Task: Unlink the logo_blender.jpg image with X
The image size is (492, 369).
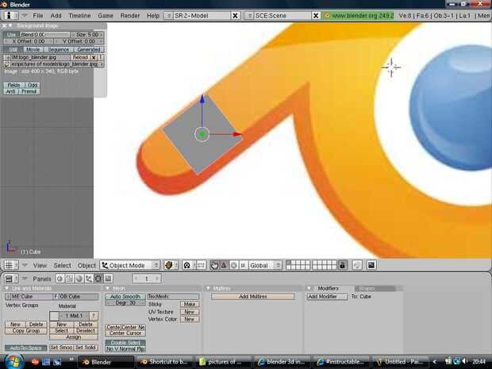Action: [94, 57]
